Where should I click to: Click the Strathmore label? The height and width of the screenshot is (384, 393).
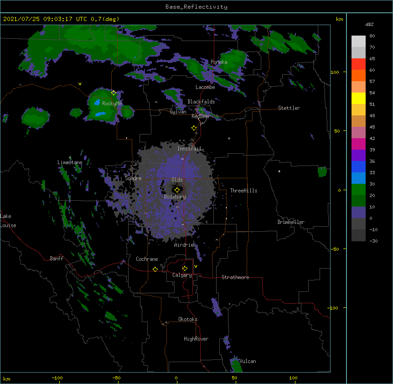click(x=235, y=277)
